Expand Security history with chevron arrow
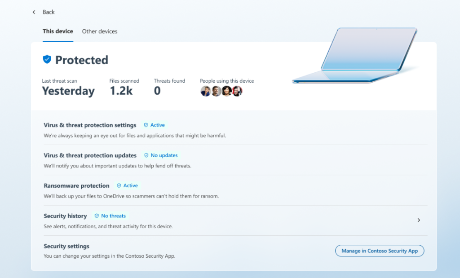 coord(419,220)
